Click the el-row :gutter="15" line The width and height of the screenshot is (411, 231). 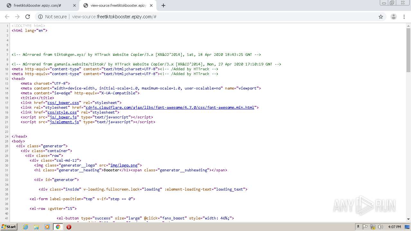point(53,209)
